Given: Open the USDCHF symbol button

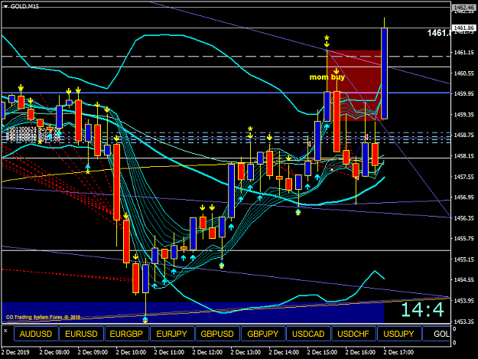Looking at the screenshot, I should coord(353,334).
